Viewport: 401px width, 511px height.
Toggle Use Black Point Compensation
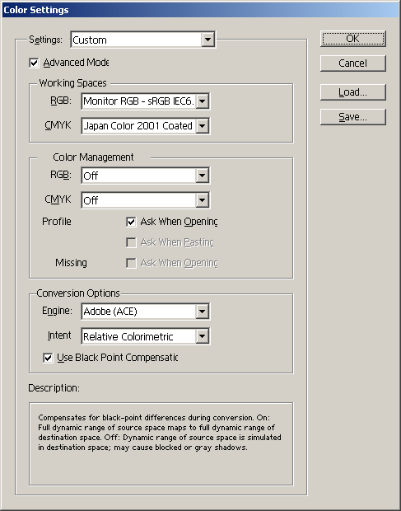click(48, 358)
